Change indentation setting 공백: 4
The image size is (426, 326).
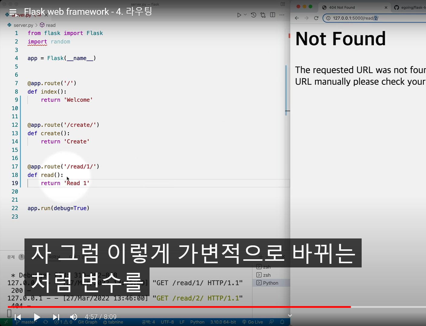[148, 322]
